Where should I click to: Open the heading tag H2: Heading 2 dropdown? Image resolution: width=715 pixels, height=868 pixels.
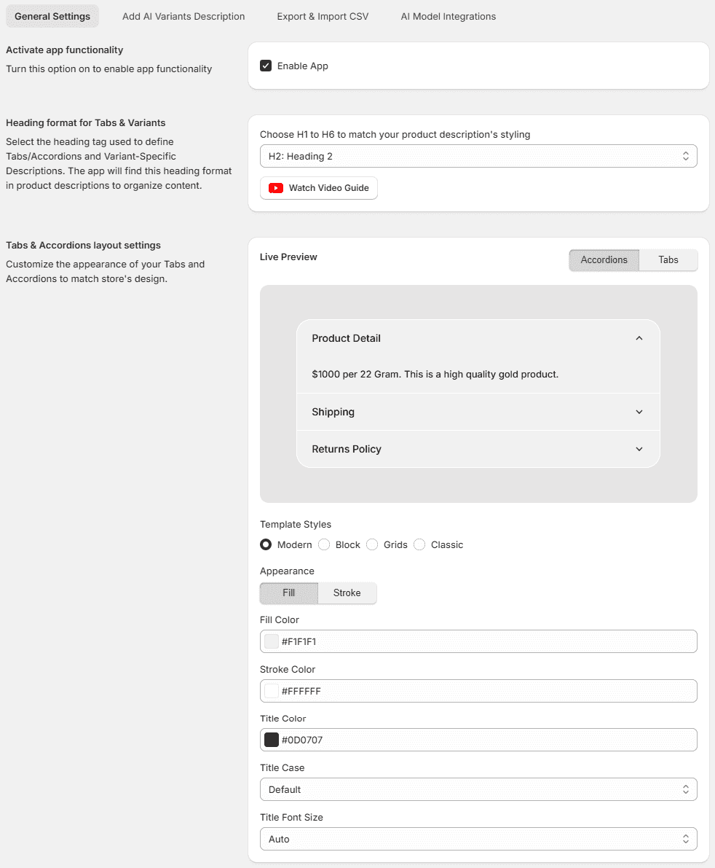coord(478,156)
